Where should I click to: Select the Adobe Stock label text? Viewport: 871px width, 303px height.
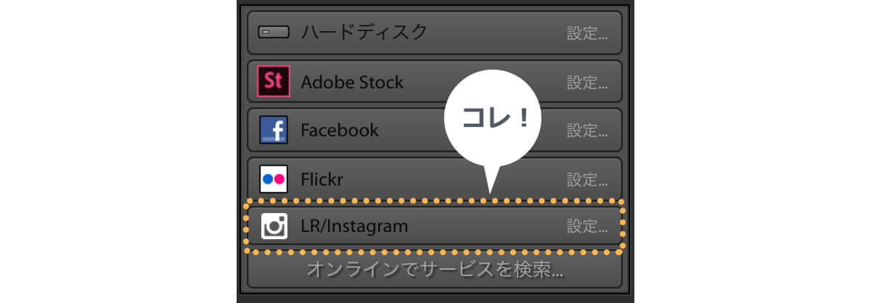(352, 82)
